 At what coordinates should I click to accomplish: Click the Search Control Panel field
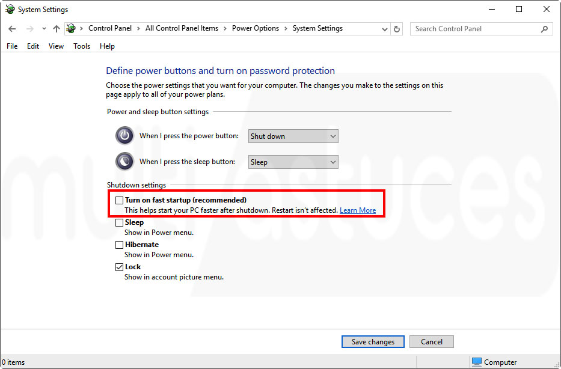(475, 29)
